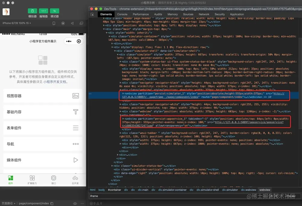This screenshot has height=206, width=302.
Task: Switch to the Security tab
Action: click(x=220, y=14)
